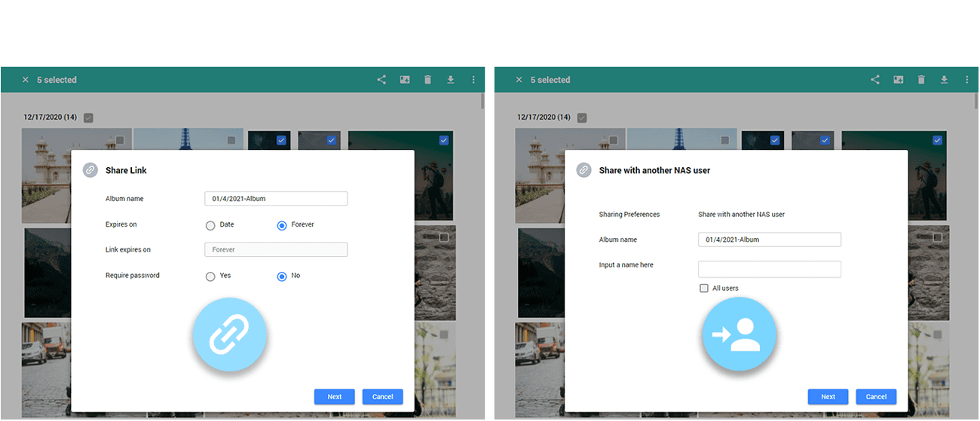Click the large blue share-to-user icon
The image size is (980, 421).
coord(739,334)
